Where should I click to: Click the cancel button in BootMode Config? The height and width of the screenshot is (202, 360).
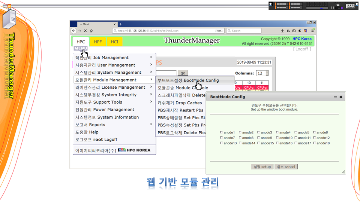[x=286, y=167]
